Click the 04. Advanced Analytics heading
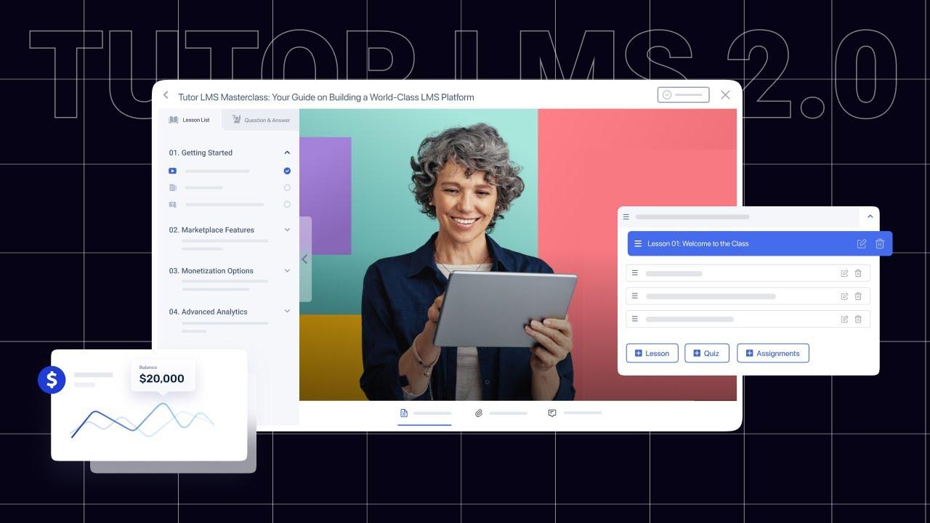930x523 pixels. (208, 312)
